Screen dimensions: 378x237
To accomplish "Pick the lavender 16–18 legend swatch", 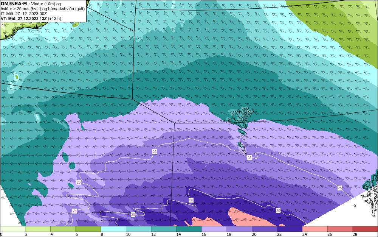I will click(x=214, y=229).
